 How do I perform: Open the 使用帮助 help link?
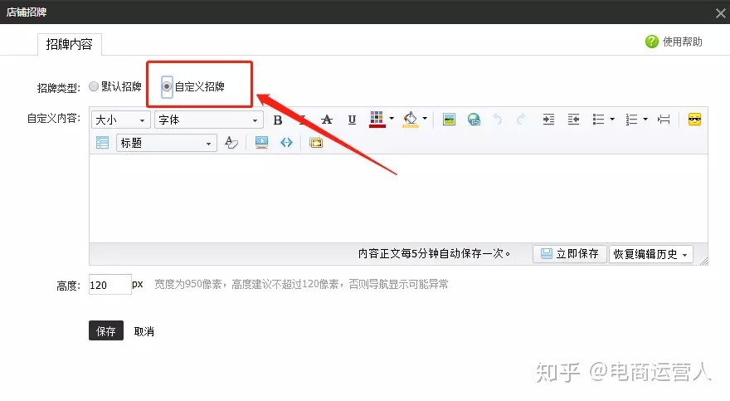coord(674,42)
